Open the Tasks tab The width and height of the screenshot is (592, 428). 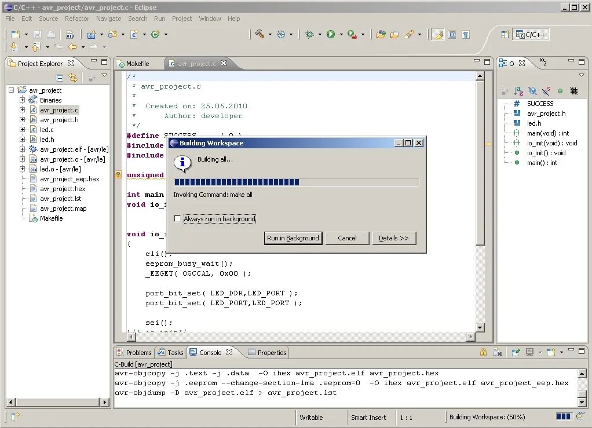(171, 353)
